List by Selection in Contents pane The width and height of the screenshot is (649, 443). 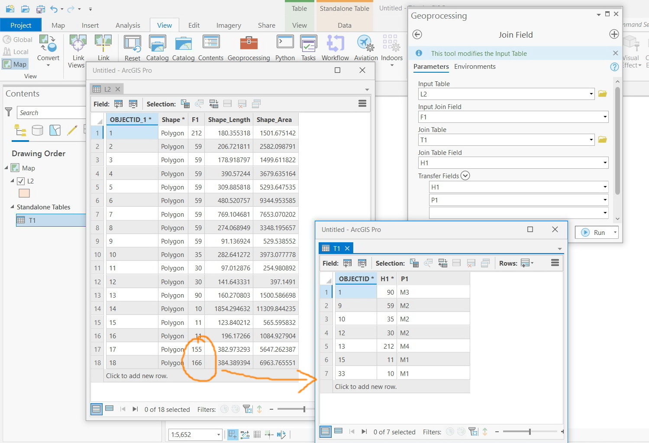click(55, 130)
